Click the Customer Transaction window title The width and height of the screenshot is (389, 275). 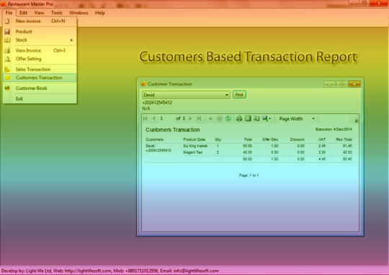(170, 84)
